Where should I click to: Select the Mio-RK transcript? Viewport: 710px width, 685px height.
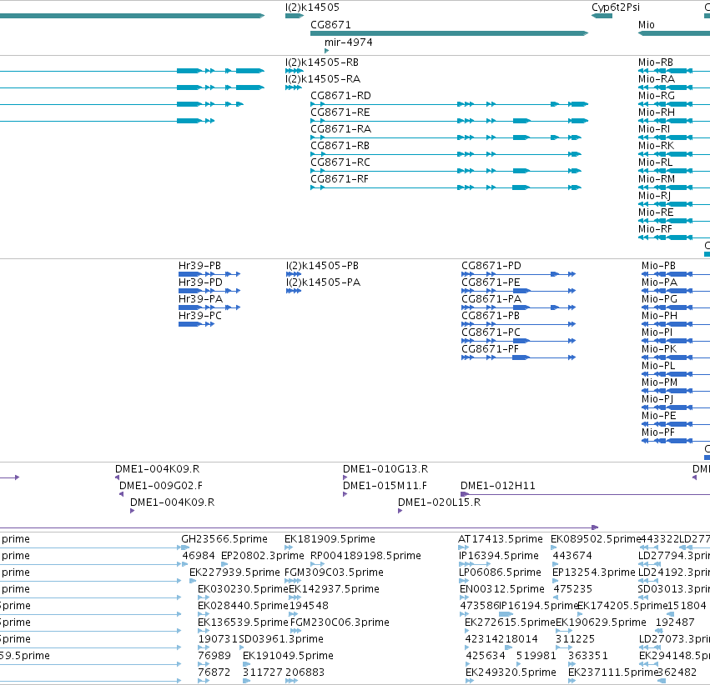(x=656, y=146)
